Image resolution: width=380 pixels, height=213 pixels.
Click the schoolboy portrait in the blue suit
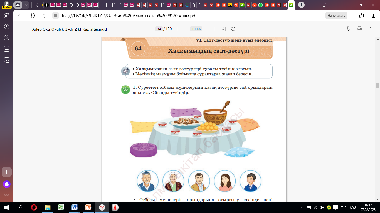tap(250, 181)
